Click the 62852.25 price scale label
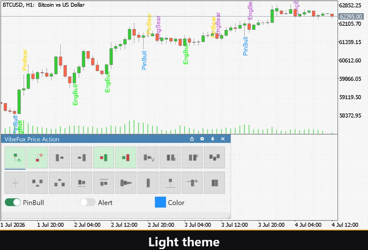 (x=350, y=6)
